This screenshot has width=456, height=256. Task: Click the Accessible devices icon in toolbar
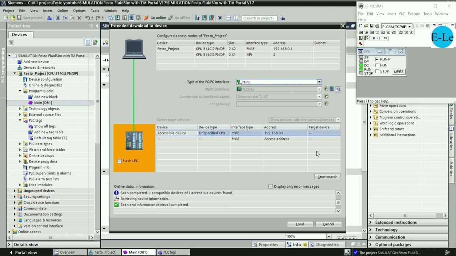tap(197, 18)
